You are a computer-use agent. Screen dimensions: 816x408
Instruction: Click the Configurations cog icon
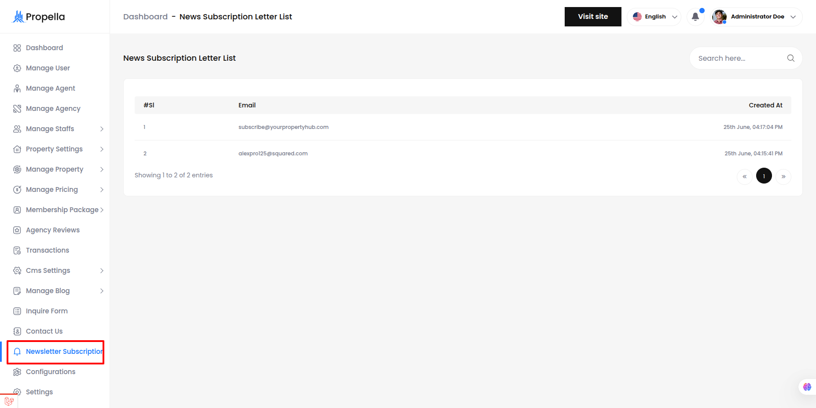pyautogui.click(x=17, y=372)
